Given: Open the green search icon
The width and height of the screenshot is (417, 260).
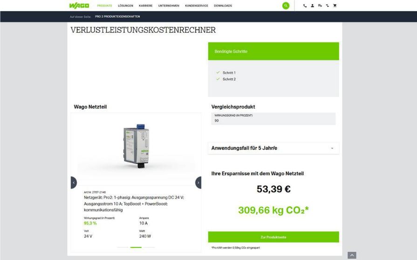Looking at the screenshot, I should tap(286, 6).
